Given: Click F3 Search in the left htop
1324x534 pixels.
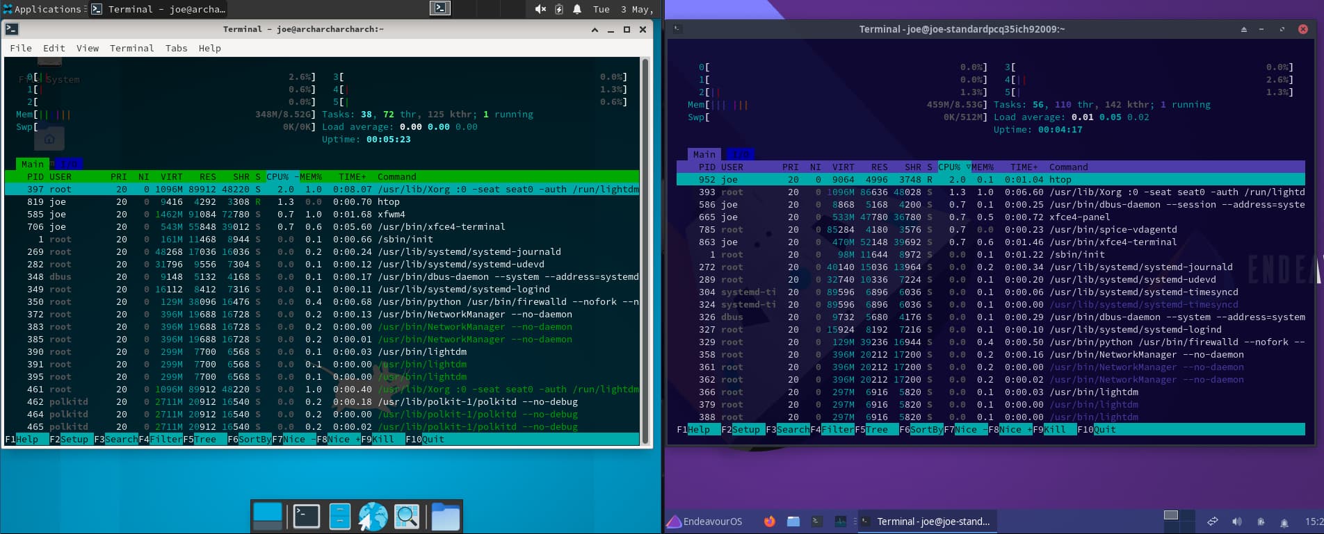Looking at the screenshot, I should pos(116,439).
